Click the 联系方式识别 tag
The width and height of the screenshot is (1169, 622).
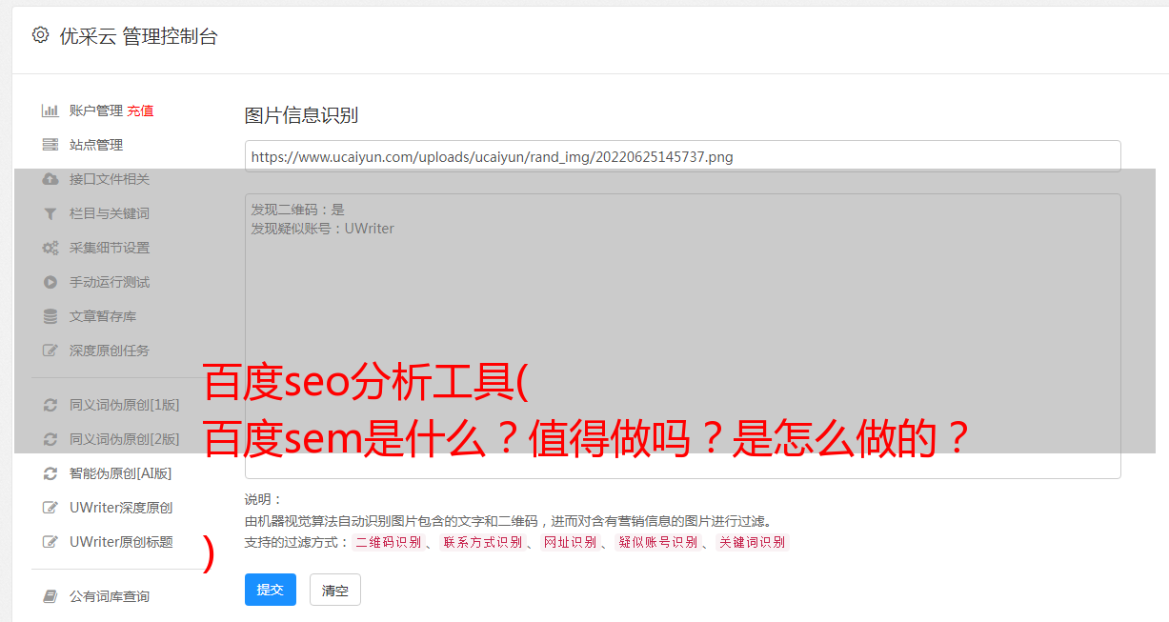point(482,542)
